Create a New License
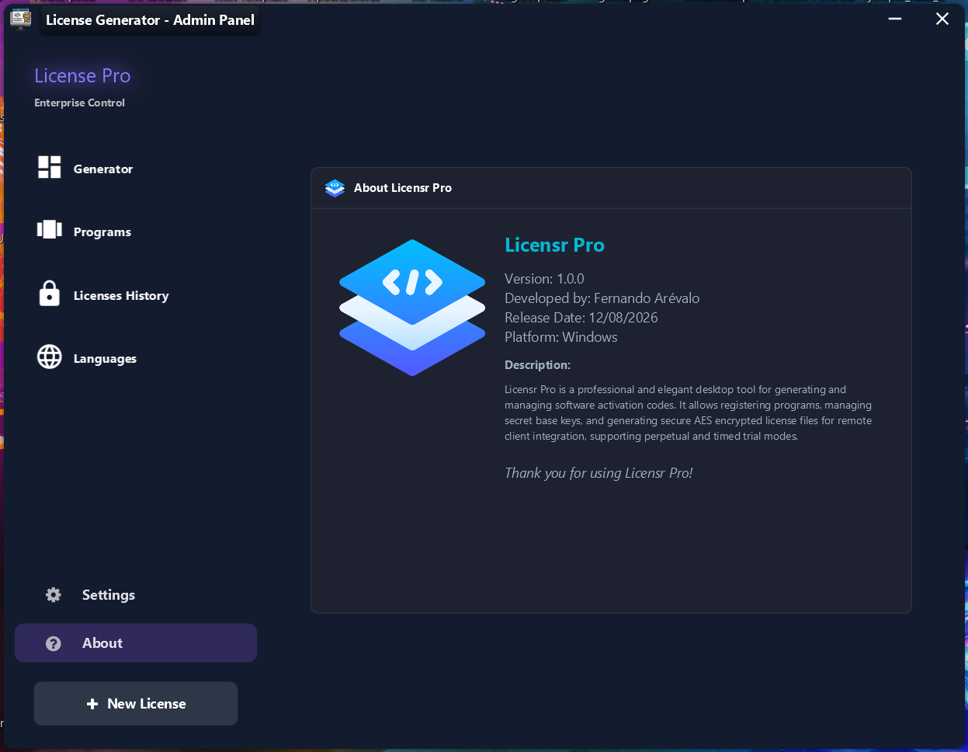 click(x=136, y=704)
